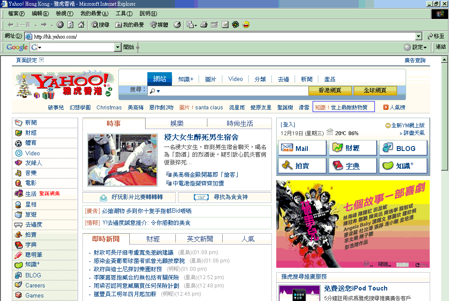Screen dimensions: 449x301
Task: Click the ICQ flower toolbar icon
Action: (235, 25)
